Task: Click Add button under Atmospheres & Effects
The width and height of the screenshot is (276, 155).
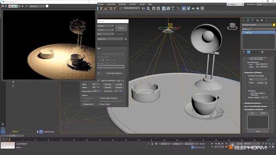Action: coord(252,113)
